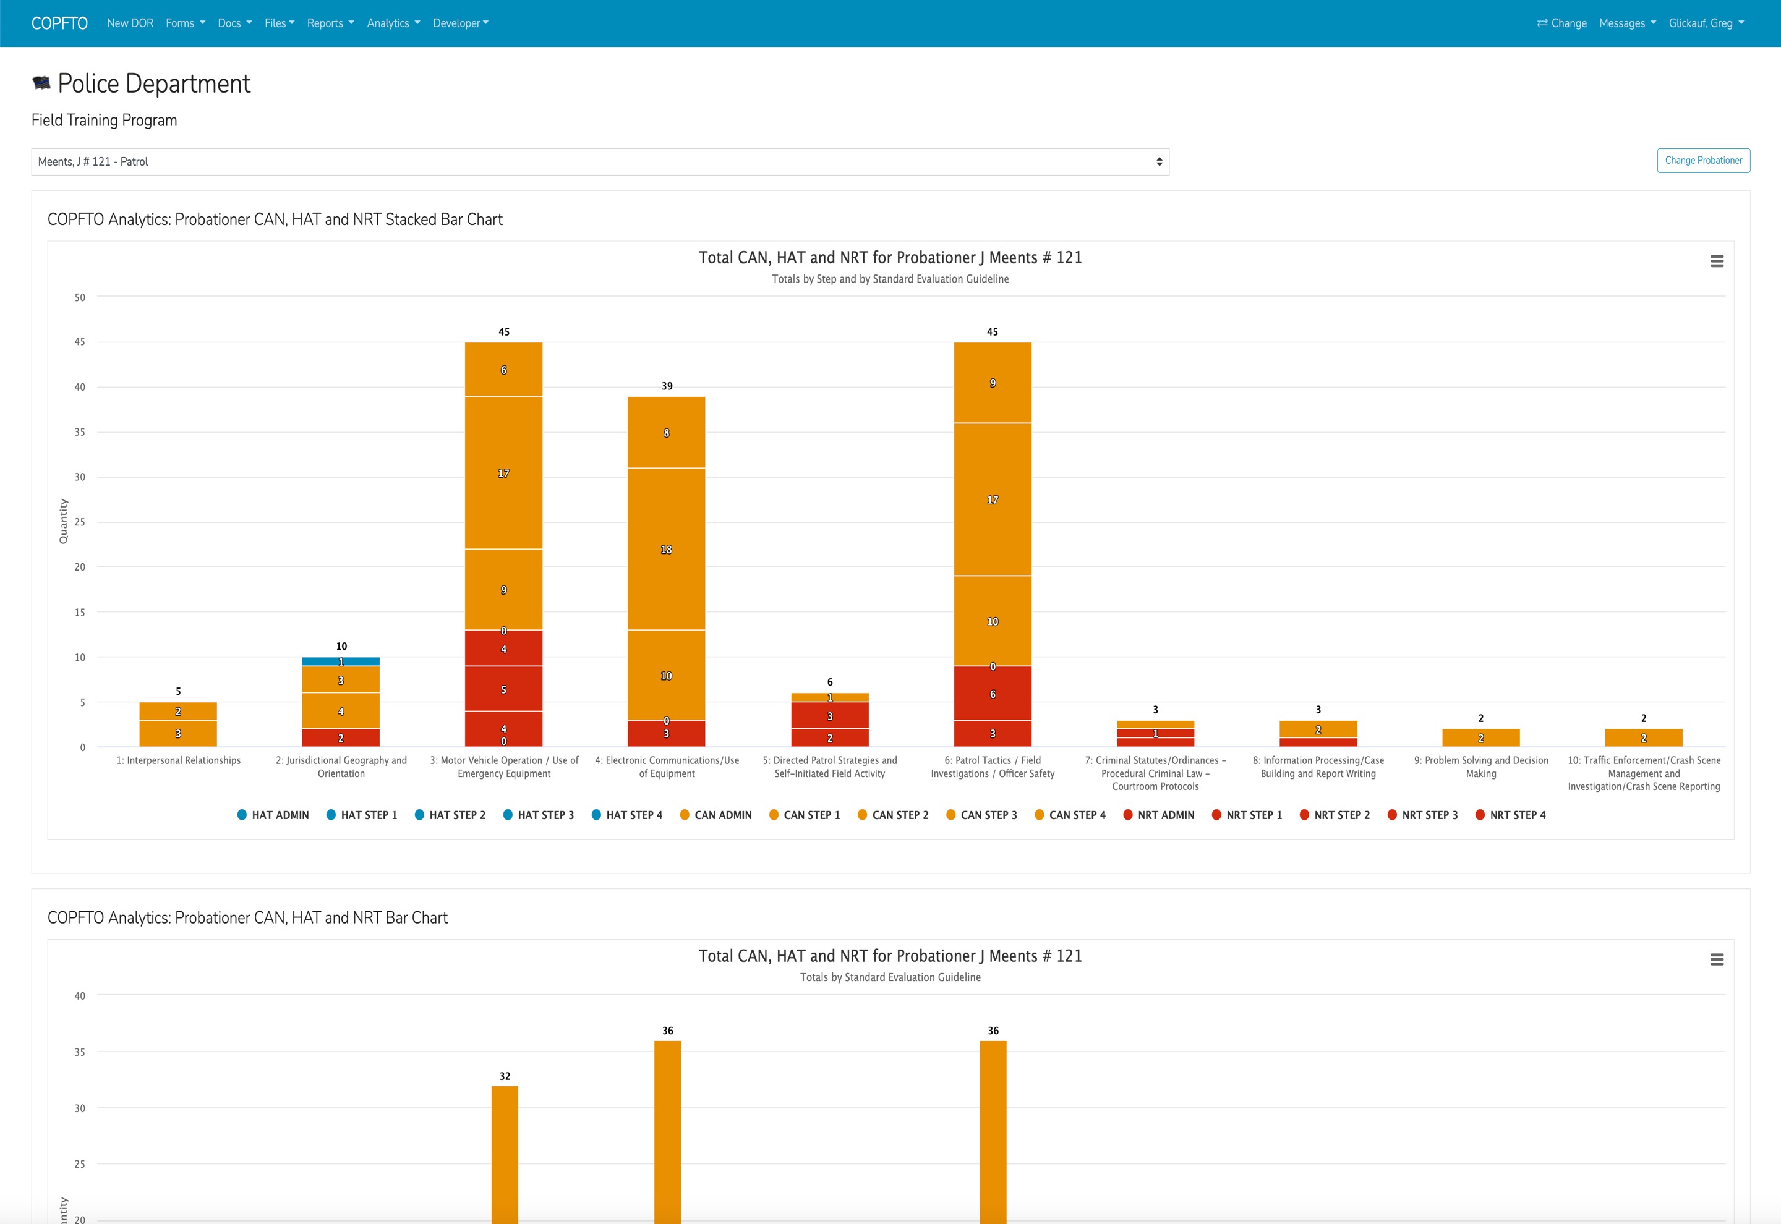The height and width of the screenshot is (1224, 1781).
Task: Open the probationer select dropdown
Action: coord(600,162)
